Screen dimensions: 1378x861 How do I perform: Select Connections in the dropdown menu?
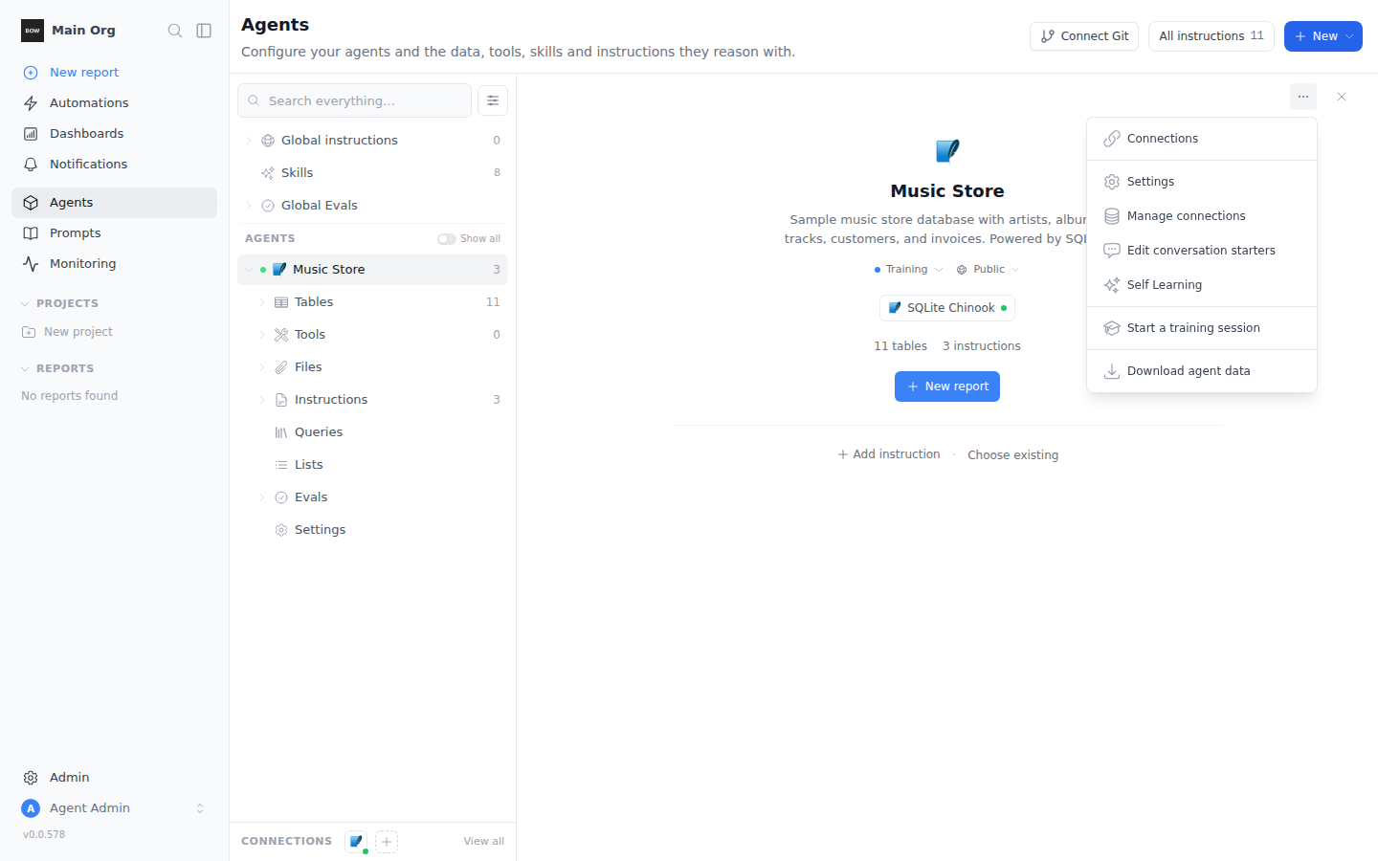[1202, 139]
